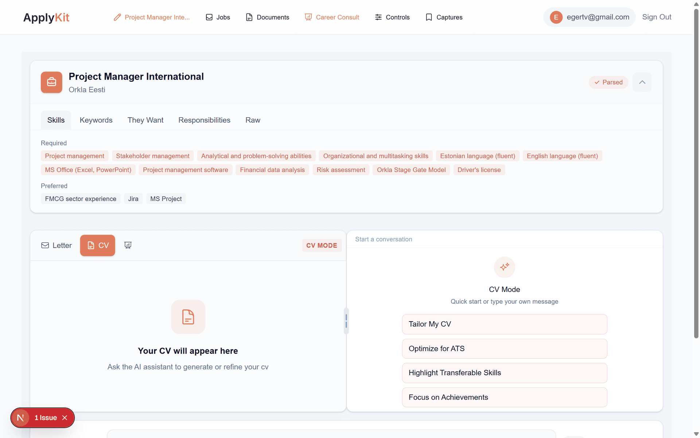Click the panel divider handle
The image size is (700, 438).
346,321
